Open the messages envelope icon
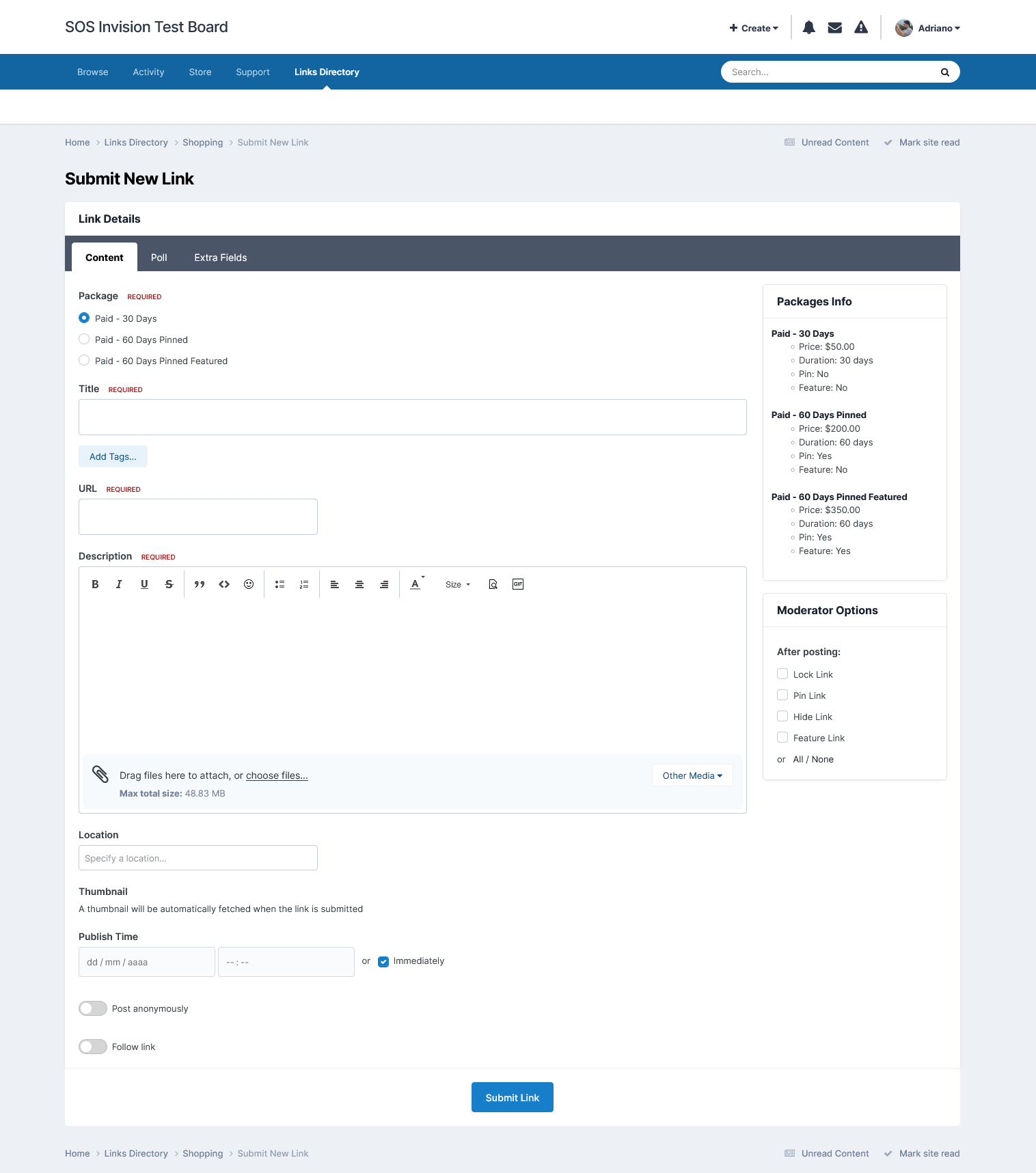Screen dimensions: 1036x1173 pyautogui.click(x=834, y=28)
